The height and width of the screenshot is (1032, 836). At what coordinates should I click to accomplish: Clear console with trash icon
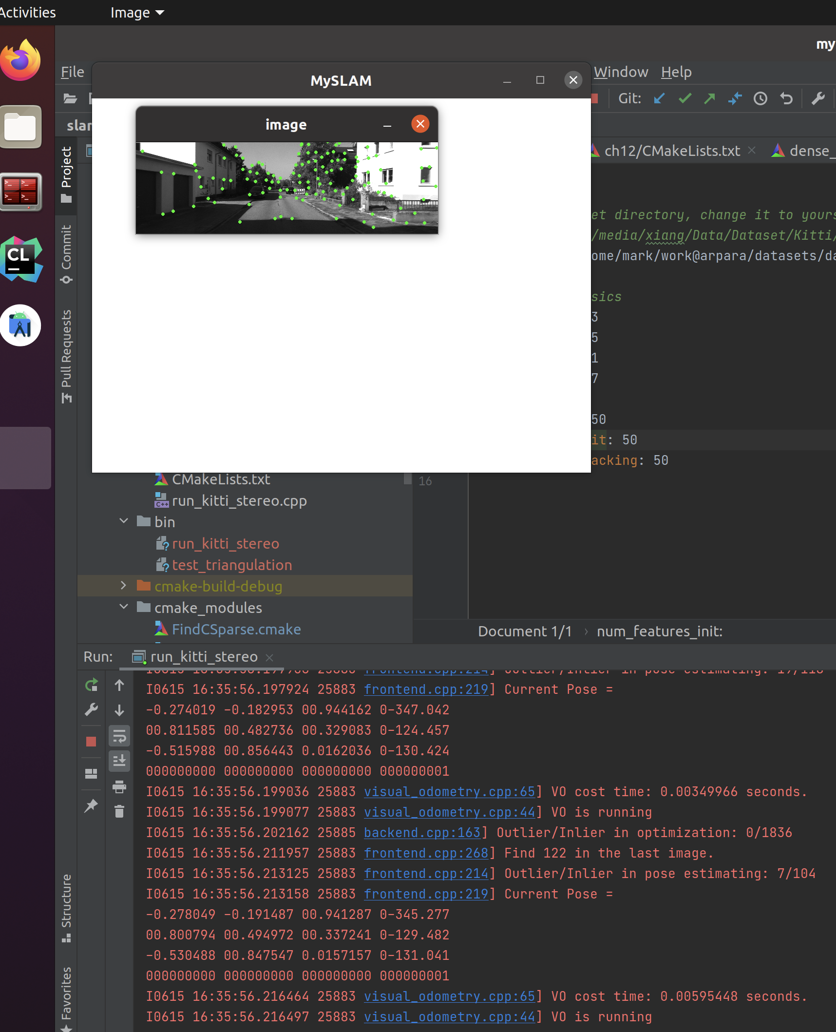pyautogui.click(x=119, y=811)
